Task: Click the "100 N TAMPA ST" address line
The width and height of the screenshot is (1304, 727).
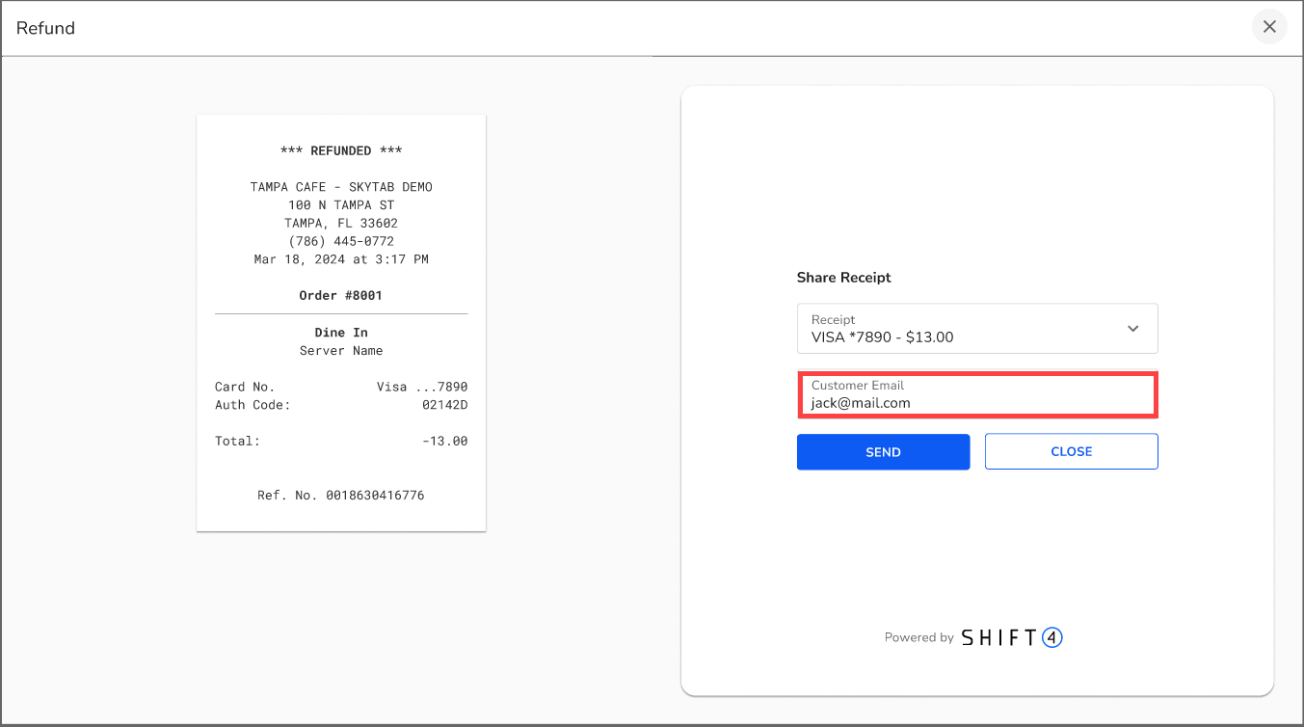Action: point(341,205)
